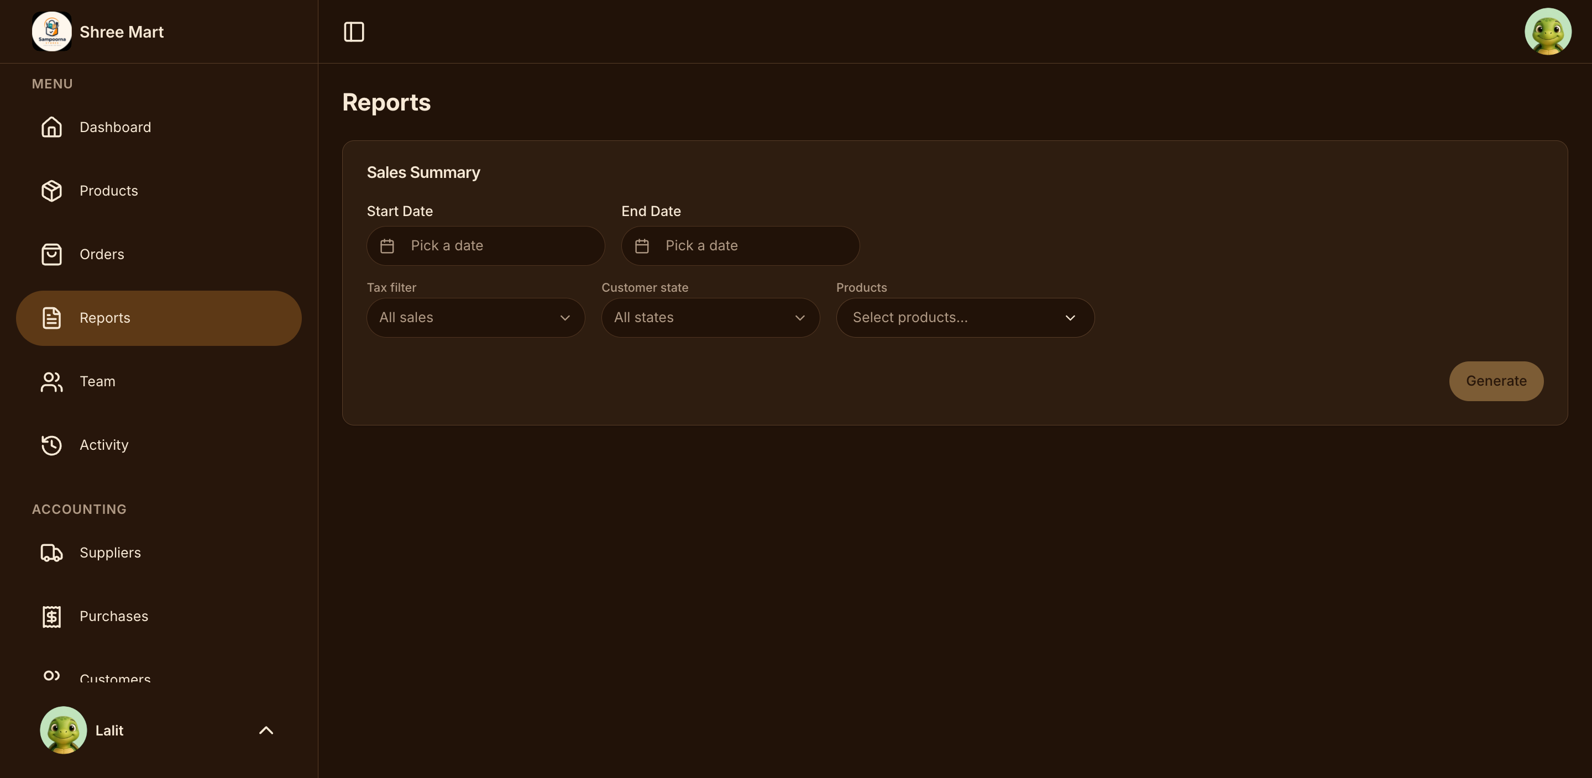The height and width of the screenshot is (778, 1592).
Task: Open the Products menu item
Action: click(x=159, y=190)
